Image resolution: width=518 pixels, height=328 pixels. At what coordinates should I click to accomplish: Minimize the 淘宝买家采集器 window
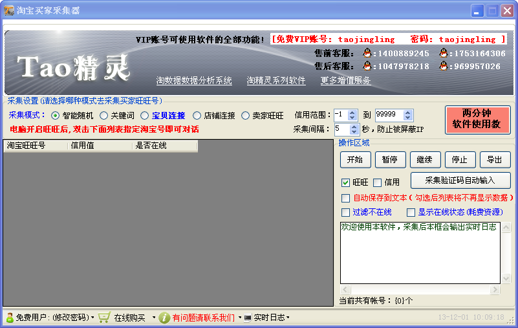(x=477, y=10)
